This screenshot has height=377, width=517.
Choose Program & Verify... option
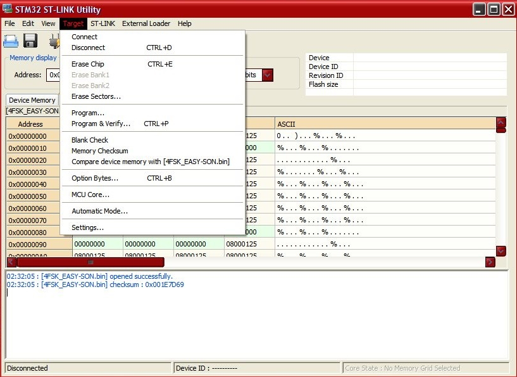coord(153,124)
